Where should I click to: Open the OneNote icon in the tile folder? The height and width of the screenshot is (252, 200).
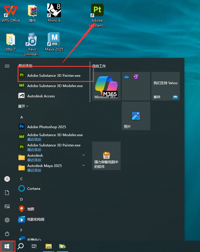pos(136,77)
